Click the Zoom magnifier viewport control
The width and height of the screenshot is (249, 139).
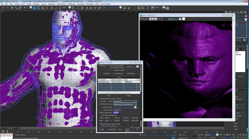[x=237, y=135]
